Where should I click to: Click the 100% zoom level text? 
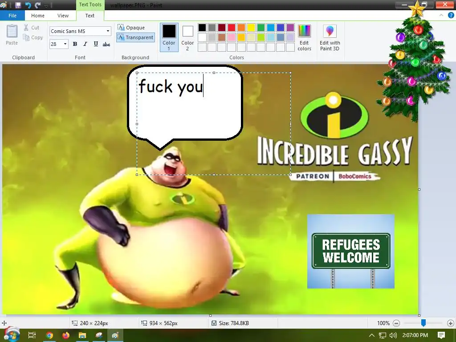tap(383, 323)
